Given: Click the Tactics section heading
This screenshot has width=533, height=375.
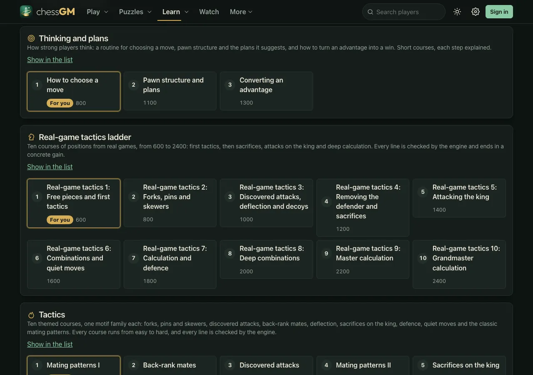Looking at the screenshot, I should point(52,315).
